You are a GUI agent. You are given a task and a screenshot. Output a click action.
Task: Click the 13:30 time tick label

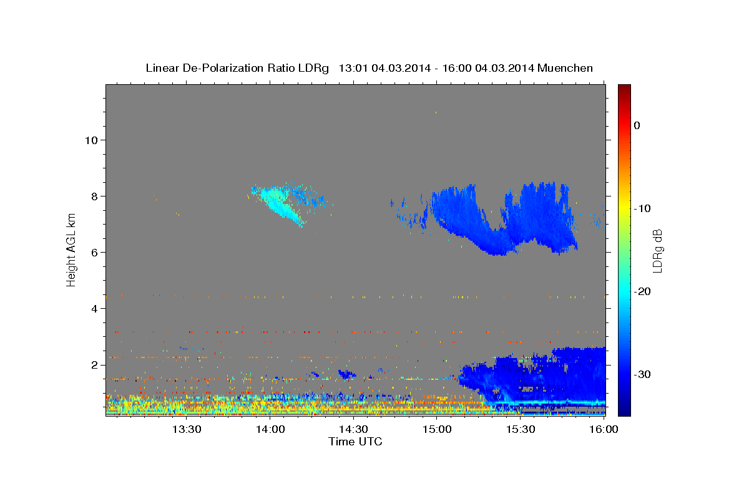(x=186, y=429)
